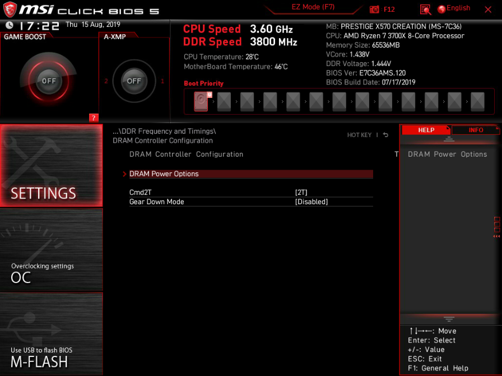This screenshot has height=376, width=502.
Task: Open the SETTINGS section
Action: click(x=51, y=165)
